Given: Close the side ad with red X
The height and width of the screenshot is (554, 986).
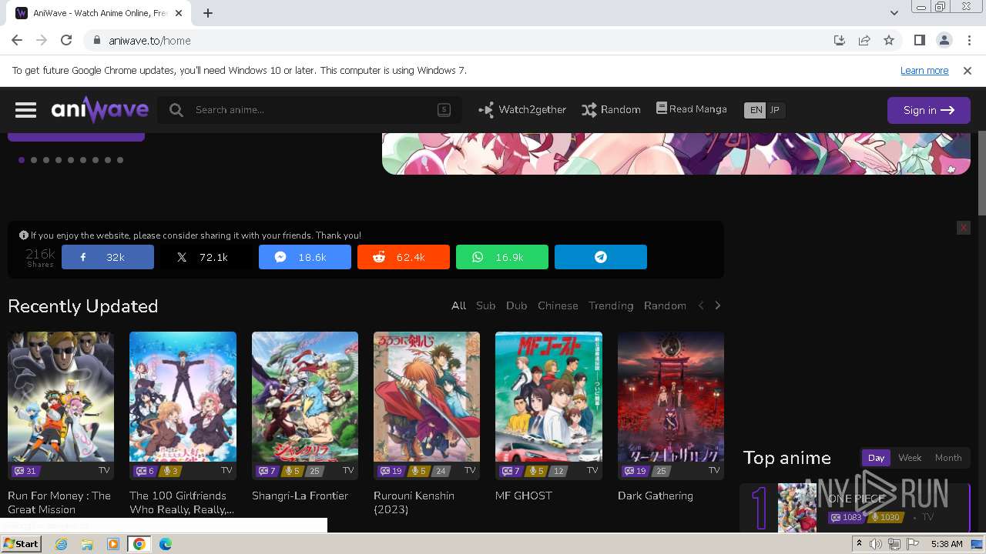Looking at the screenshot, I should [x=963, y=228].
